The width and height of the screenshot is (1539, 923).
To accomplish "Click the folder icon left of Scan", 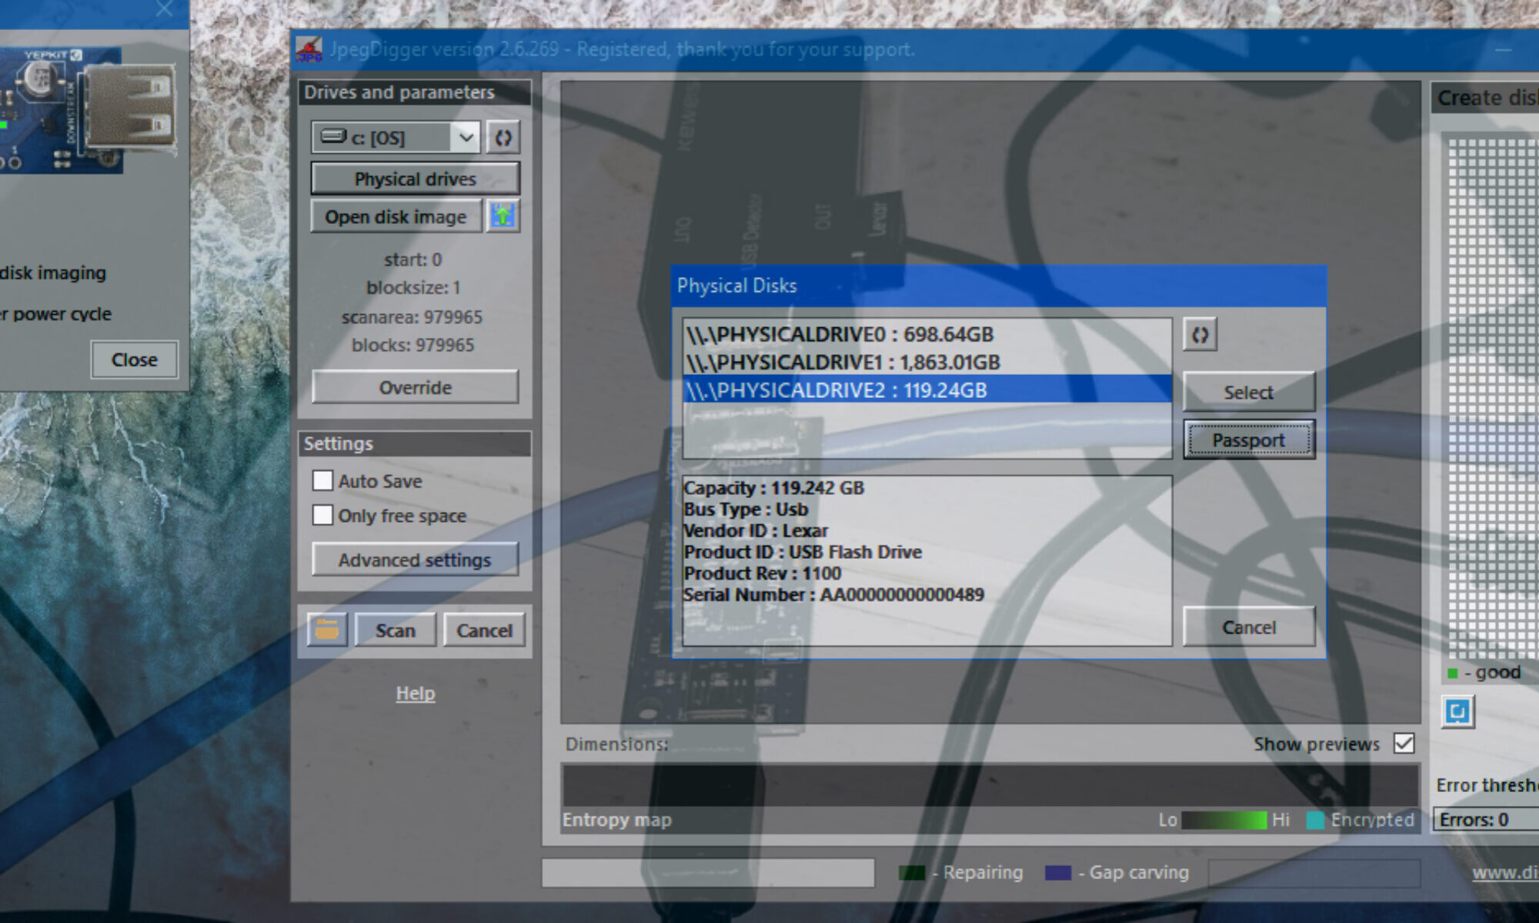I will (327, 630).
